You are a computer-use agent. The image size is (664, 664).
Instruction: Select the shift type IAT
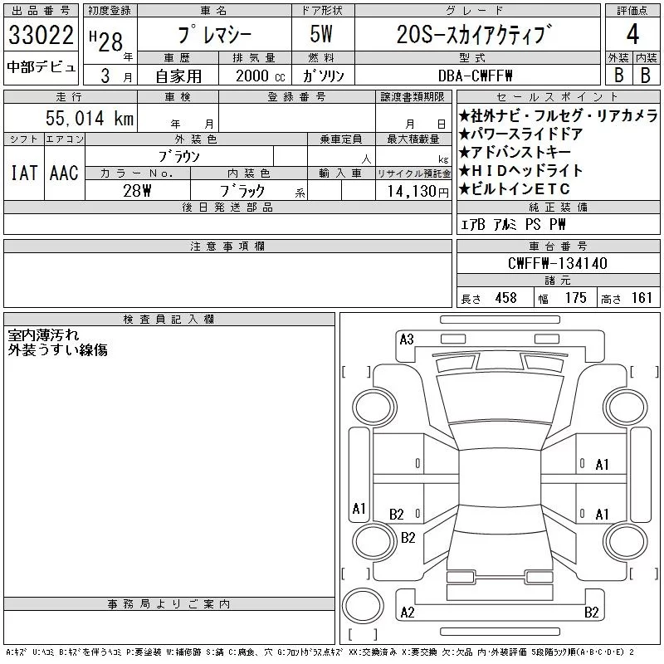(24, 173)
